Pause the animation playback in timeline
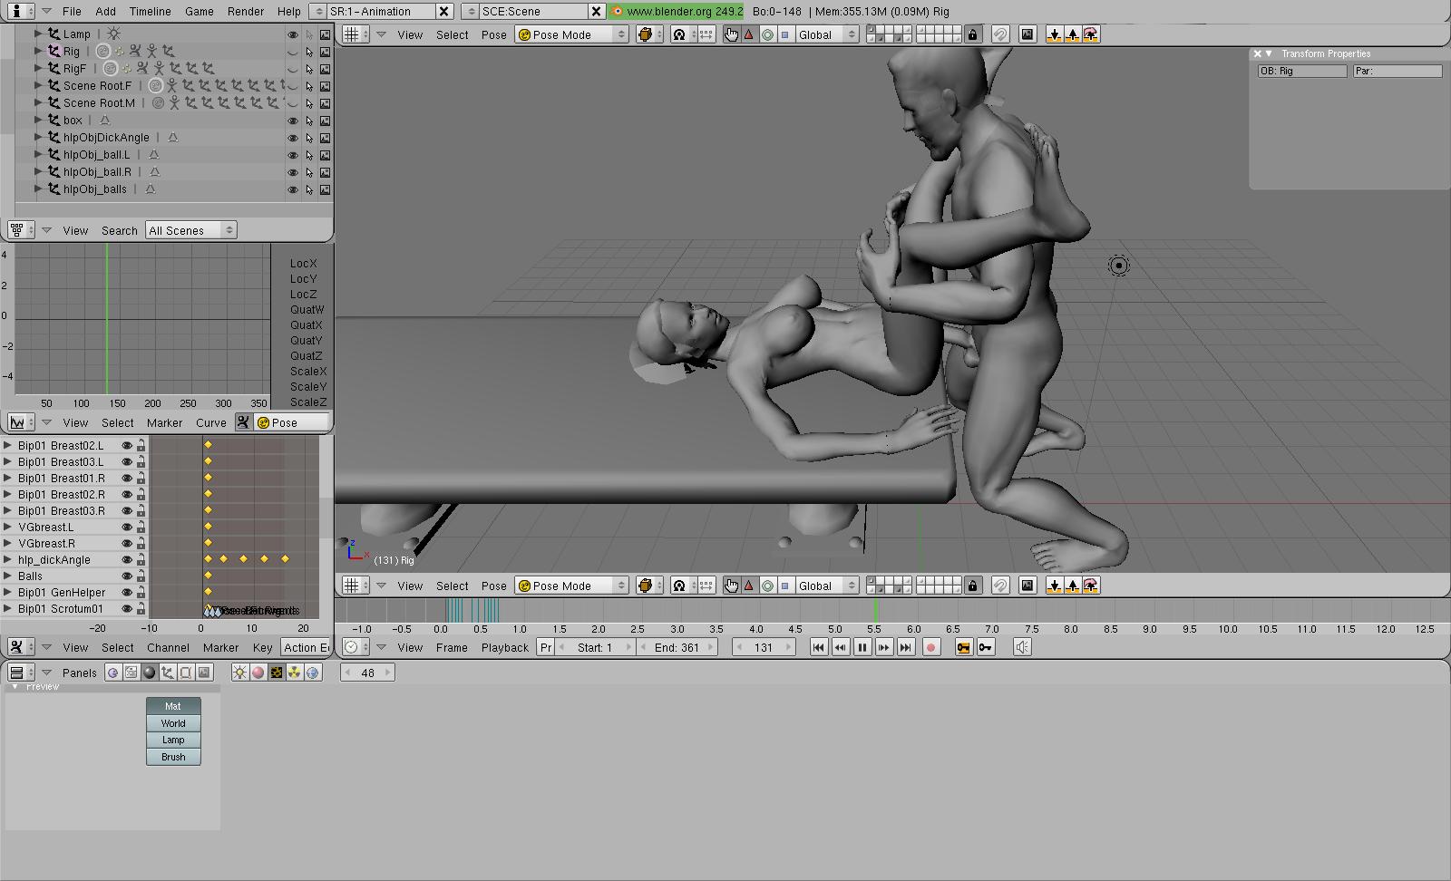Image resolution: width=1451 pixels, height=881 pixels. 862,647
